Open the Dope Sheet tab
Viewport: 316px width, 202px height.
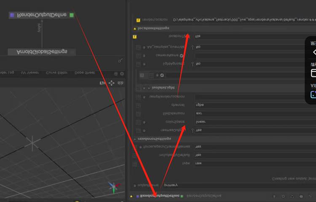pyautogui.click(x=84, y=73)
